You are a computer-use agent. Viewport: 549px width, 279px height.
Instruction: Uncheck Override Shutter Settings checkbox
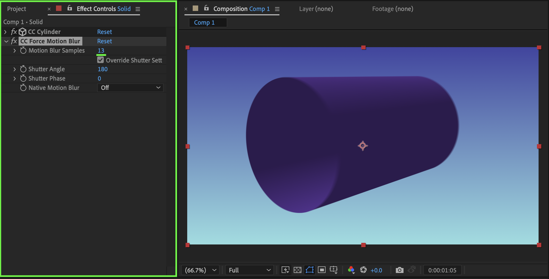(100, 60)
